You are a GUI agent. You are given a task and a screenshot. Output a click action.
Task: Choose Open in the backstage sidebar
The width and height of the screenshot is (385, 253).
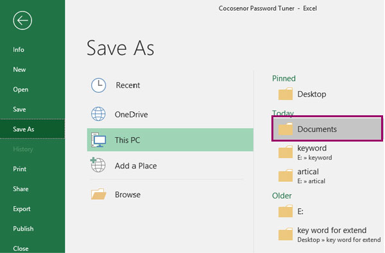point(21,90)
